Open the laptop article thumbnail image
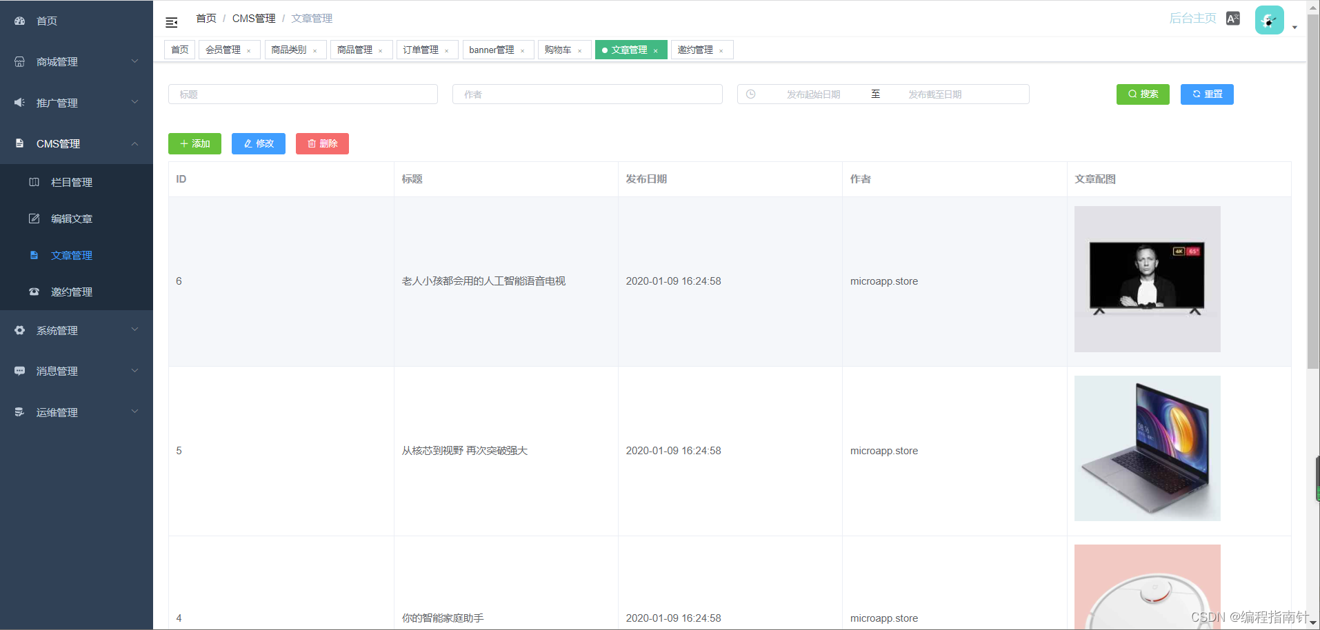1320x630 pixels. 1148,448
